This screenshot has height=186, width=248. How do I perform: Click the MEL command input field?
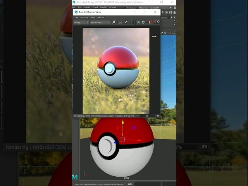point(147,184)
